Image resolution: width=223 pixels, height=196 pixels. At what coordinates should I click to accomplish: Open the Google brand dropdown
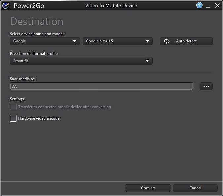click(45, 41)
